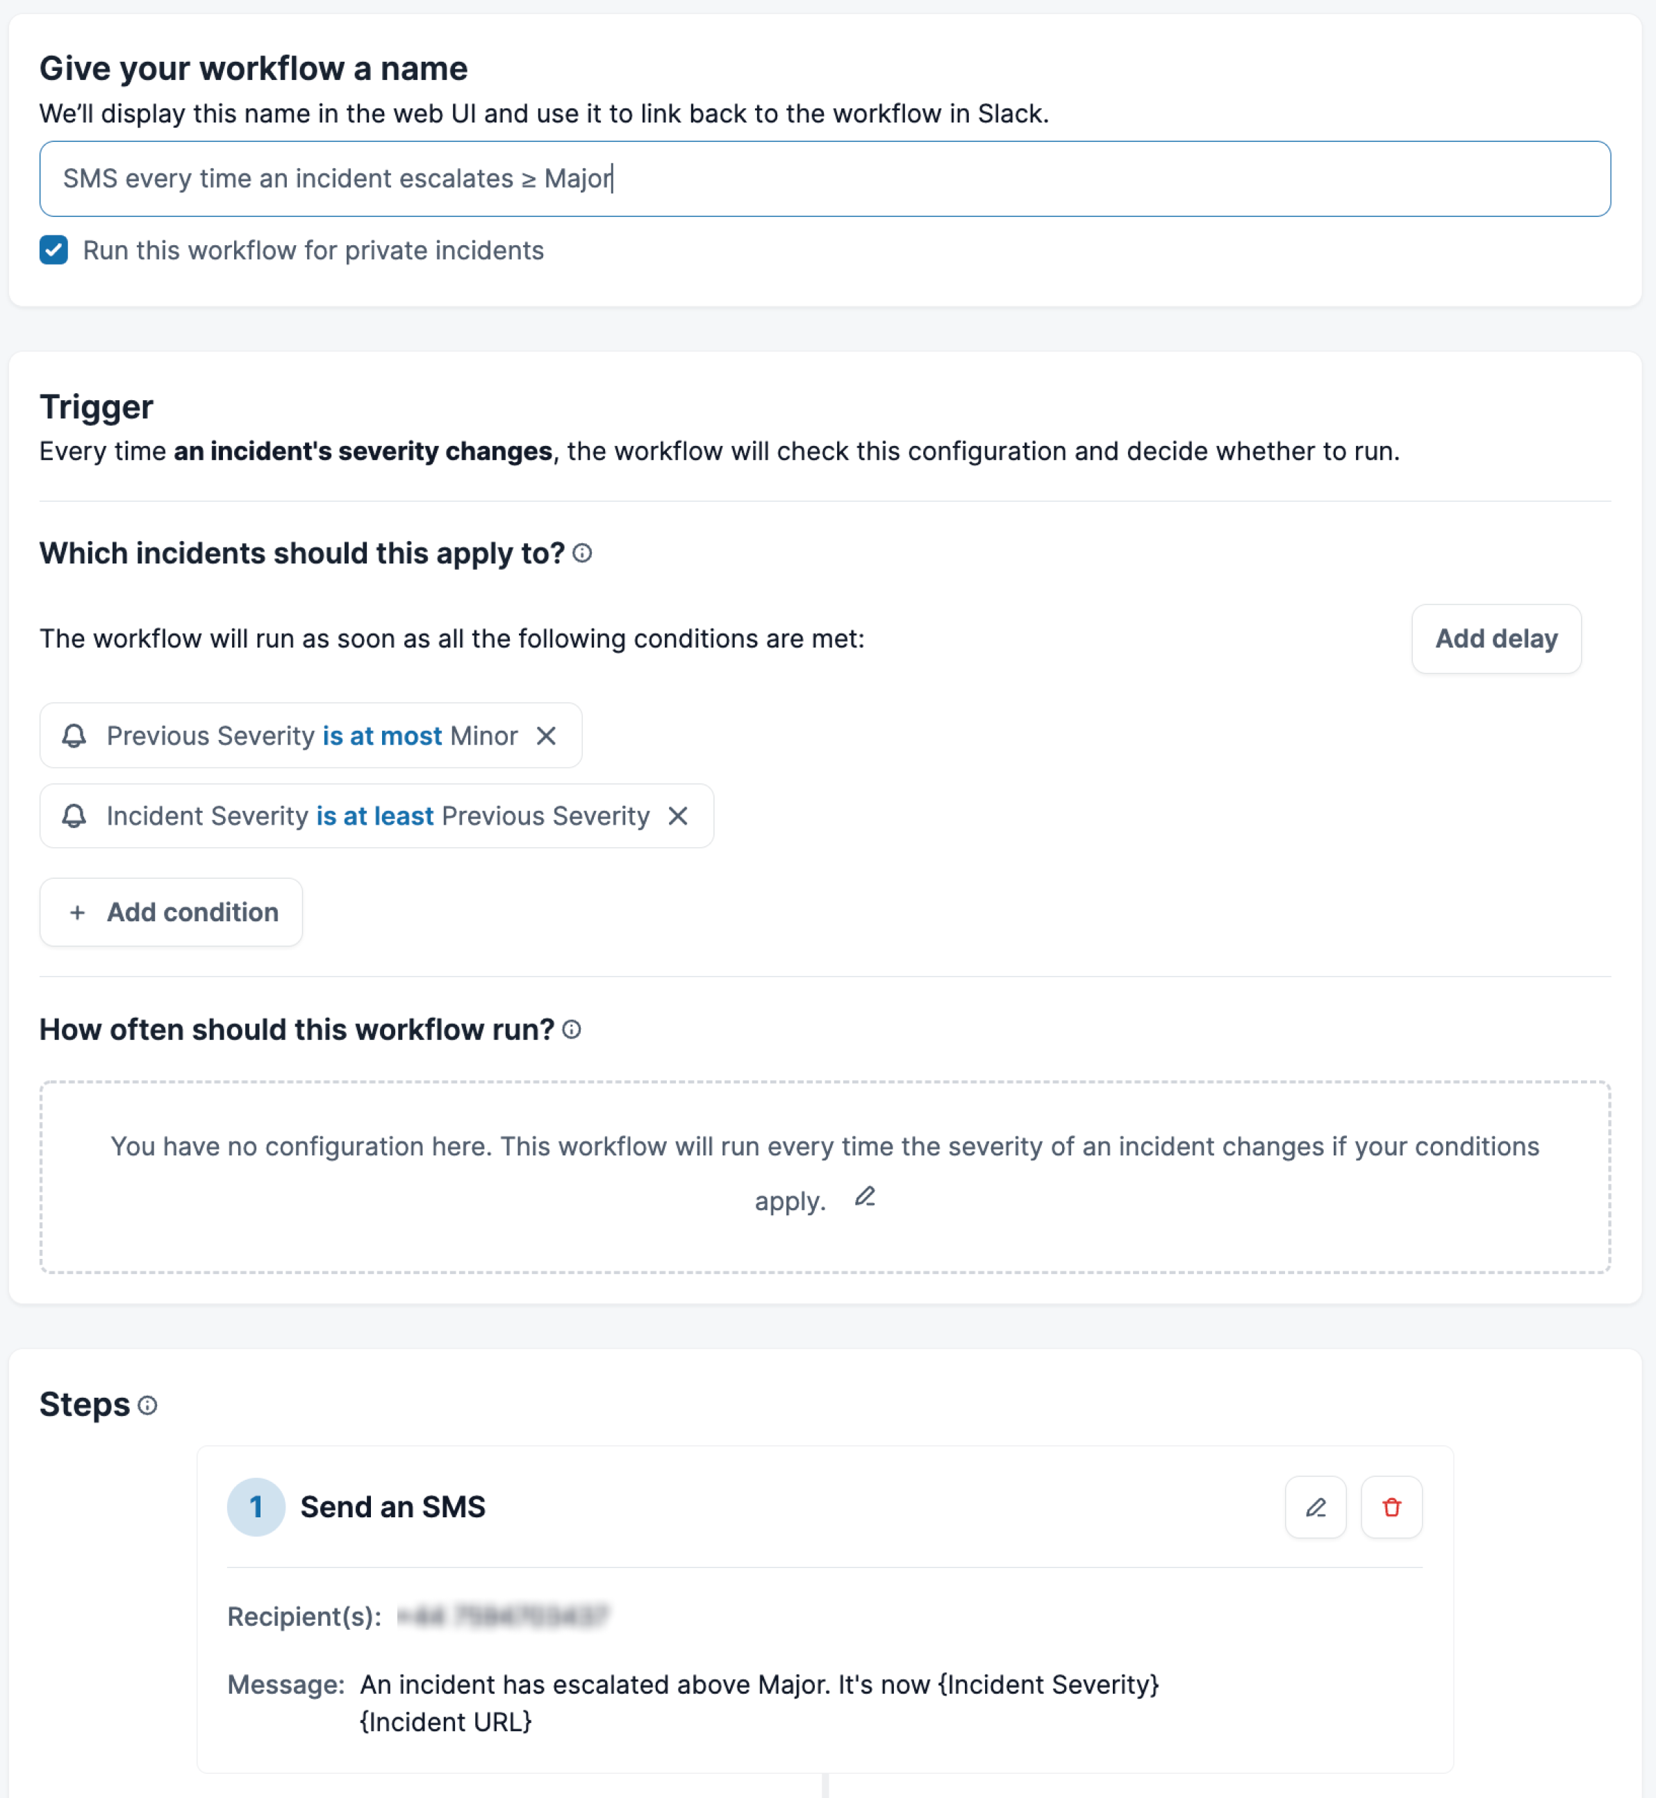Open the Previous Severity is at most condition
The width and height of the screenshot is (1656, 1798).
tap(311, 736)
